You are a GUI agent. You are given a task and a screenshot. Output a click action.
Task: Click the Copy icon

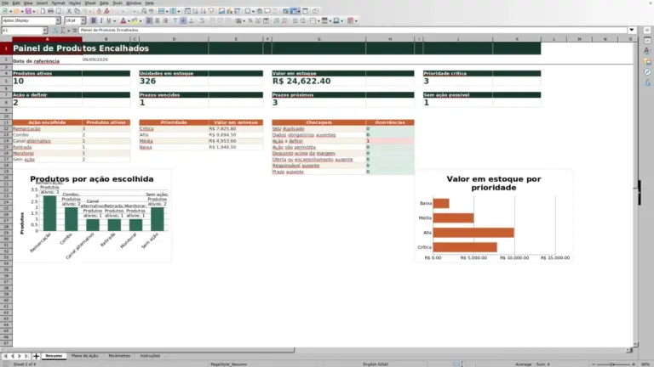pos(77,11)
